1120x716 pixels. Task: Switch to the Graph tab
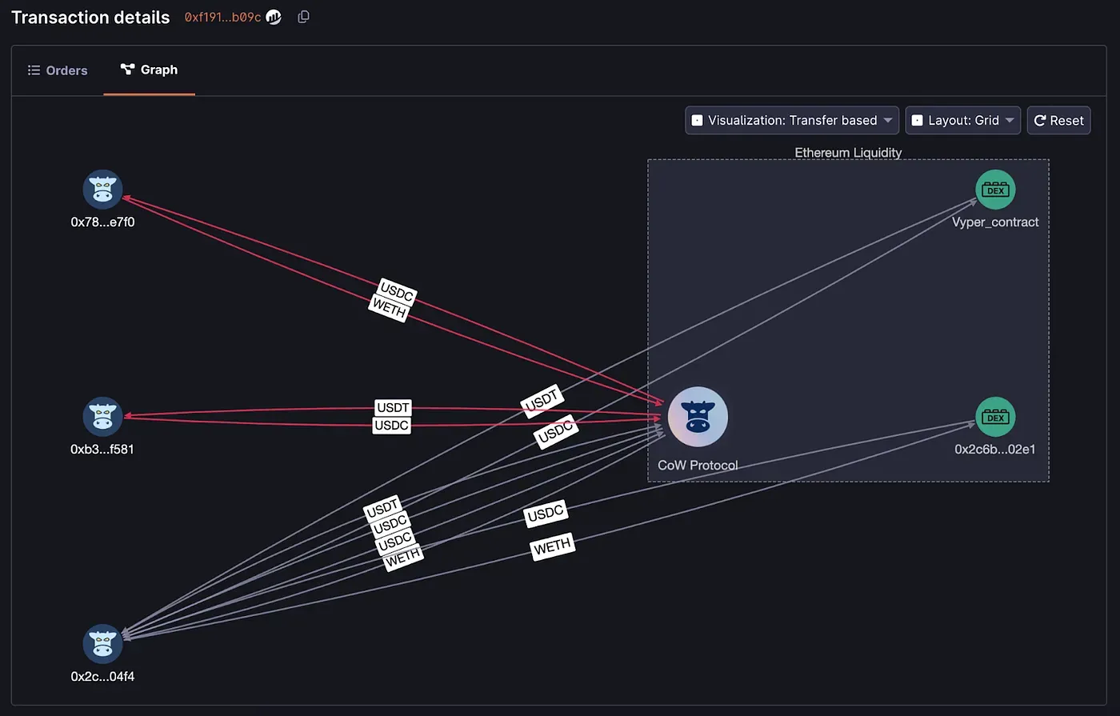149,70
